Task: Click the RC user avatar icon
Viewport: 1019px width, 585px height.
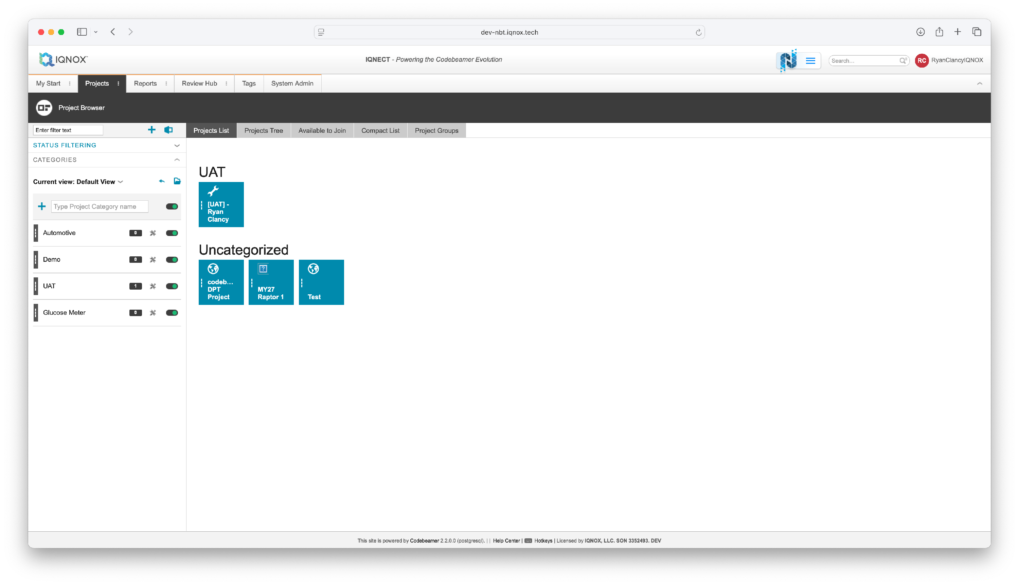Action: coord(921,60)
